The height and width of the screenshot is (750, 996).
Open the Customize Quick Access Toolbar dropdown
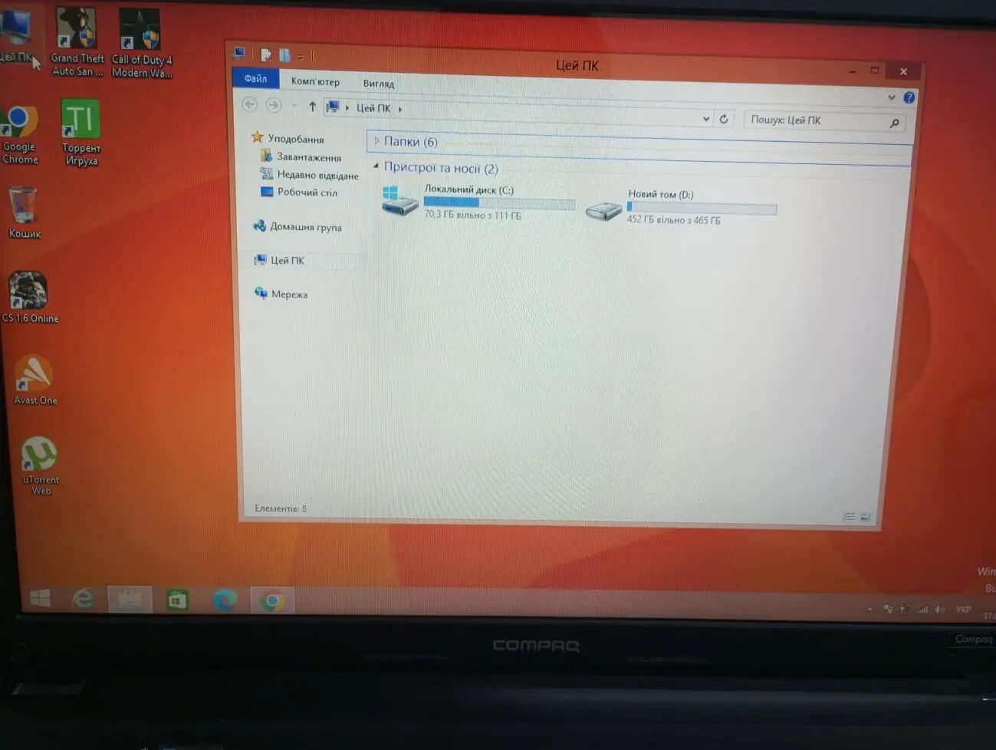(x=301, y=57)
